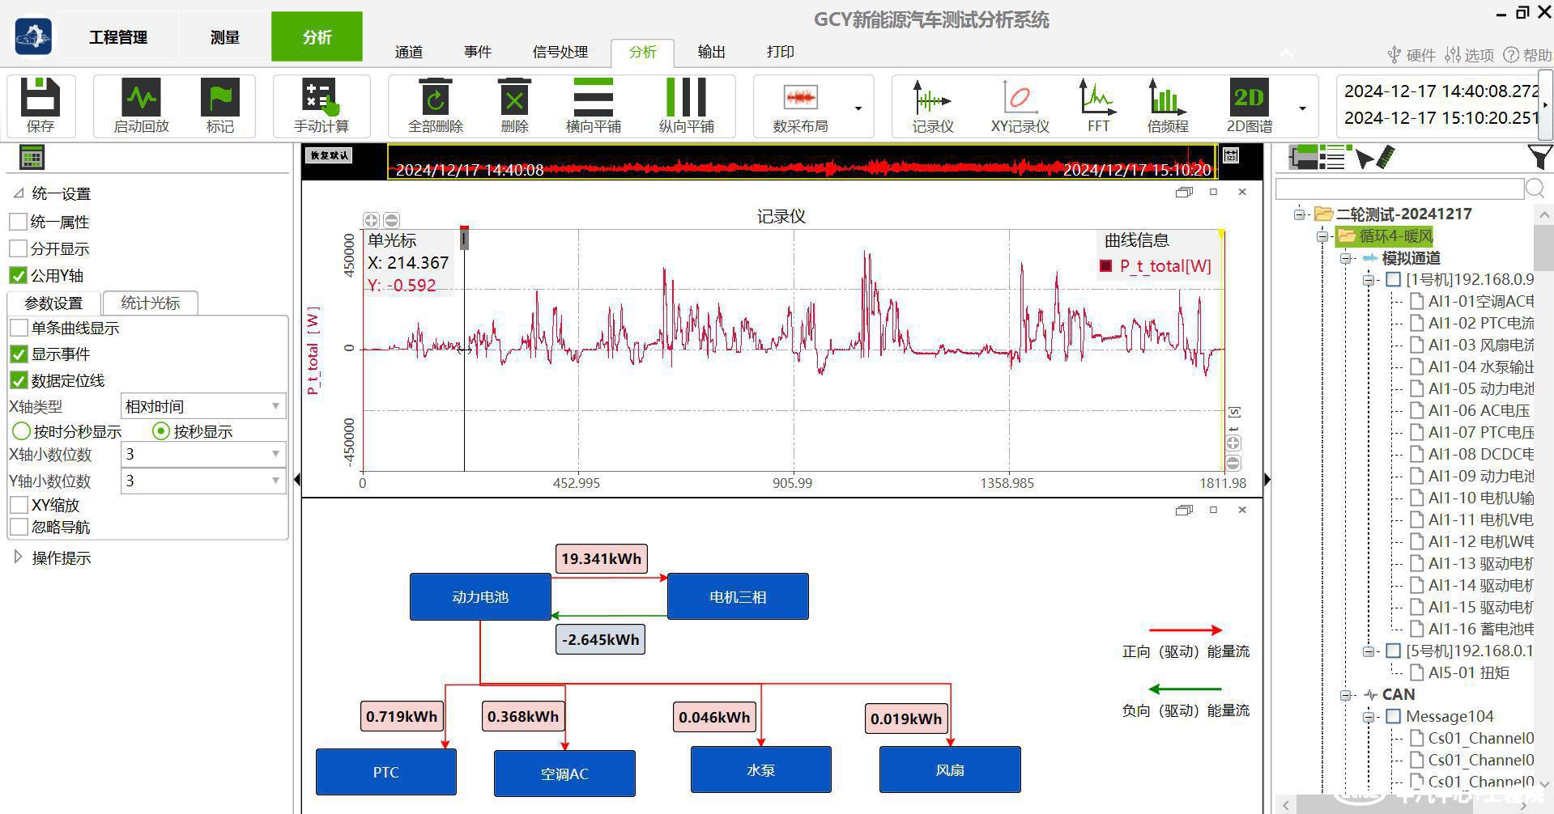1554x814 pixels.
Task: Switch to the 统计光标 tab
Action: point(151,303)
